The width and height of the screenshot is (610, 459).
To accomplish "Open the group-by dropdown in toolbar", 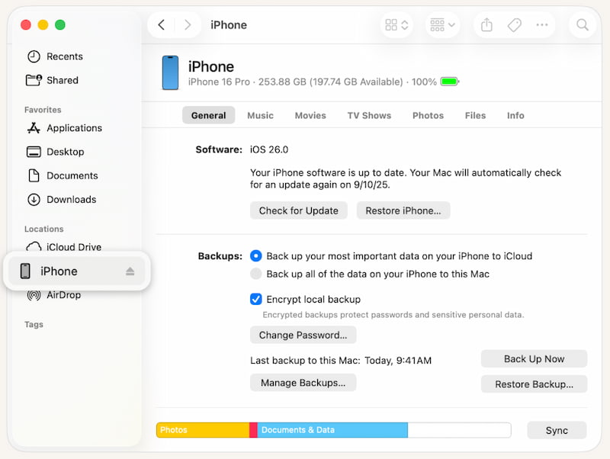I will click(442, 25).
